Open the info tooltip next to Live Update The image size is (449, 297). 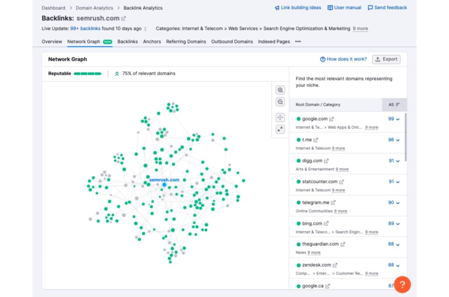(146, 29)
